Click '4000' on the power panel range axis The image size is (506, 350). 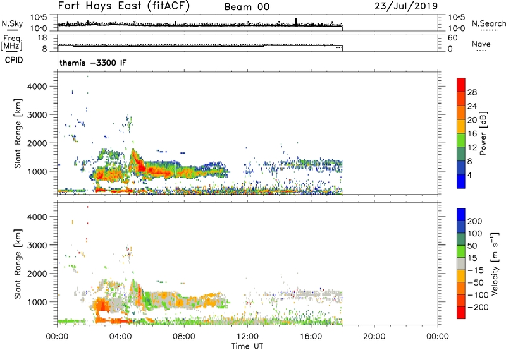37,87
